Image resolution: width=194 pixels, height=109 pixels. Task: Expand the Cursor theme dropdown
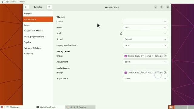pyautogui.click(x=145, y=22)
